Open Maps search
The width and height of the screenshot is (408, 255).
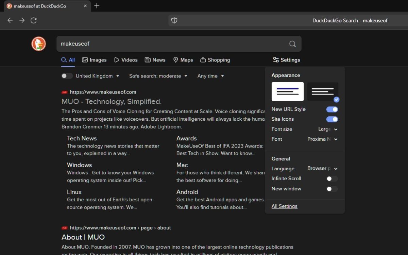coord(183,60)
